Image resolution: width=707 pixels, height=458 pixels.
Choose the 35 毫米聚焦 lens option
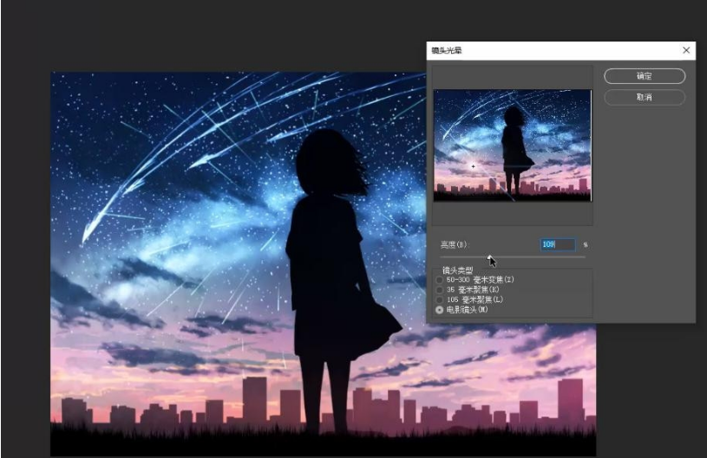pos(439,289)
